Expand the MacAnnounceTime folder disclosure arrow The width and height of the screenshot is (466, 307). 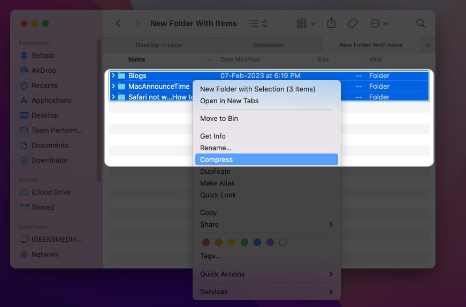tap(113, 86)
